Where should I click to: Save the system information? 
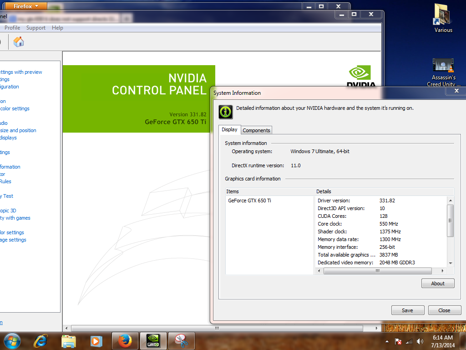click(x=407, y=310)
